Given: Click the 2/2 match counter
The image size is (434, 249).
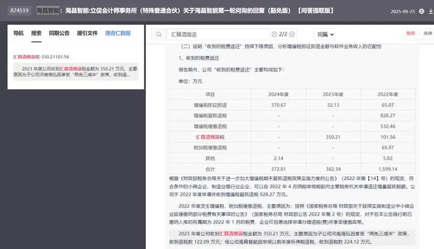Looking at the screenshot, I should point(283,34).
